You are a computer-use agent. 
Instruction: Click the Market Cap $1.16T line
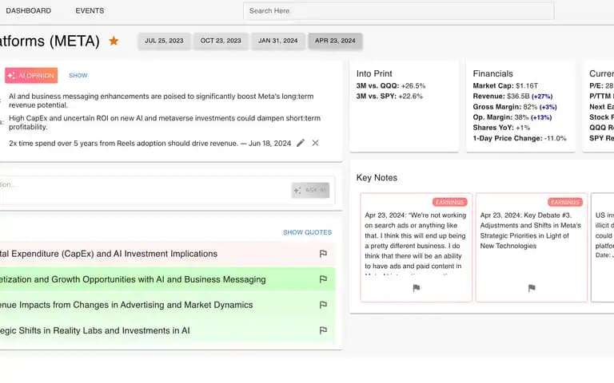point(505,85)
